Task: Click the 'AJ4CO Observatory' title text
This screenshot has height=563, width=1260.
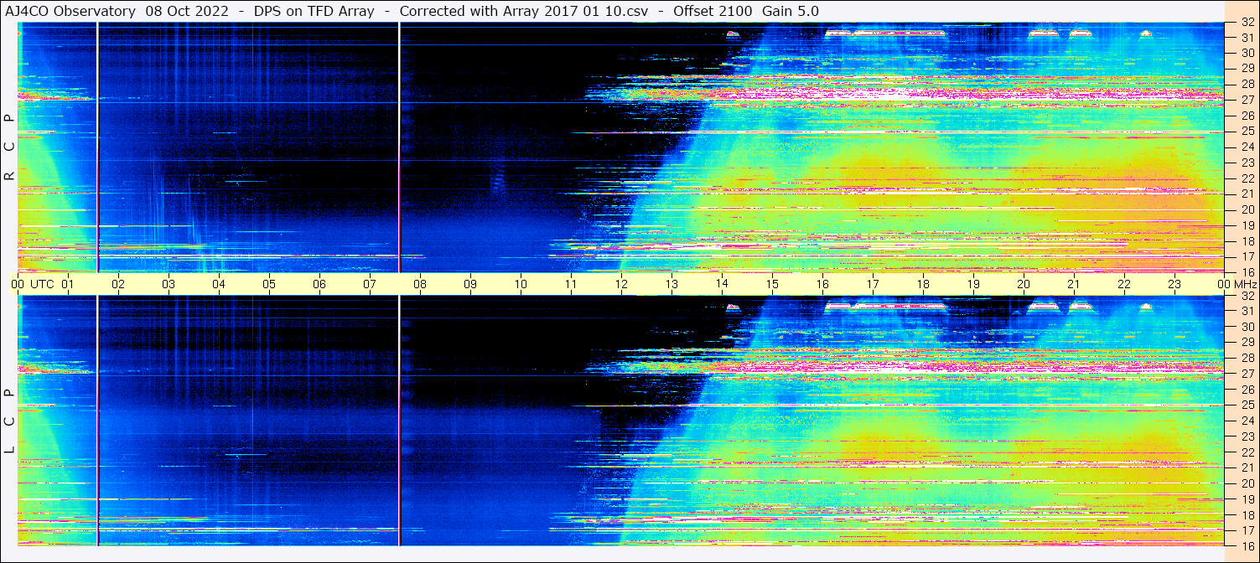Action: click(70, 11)
